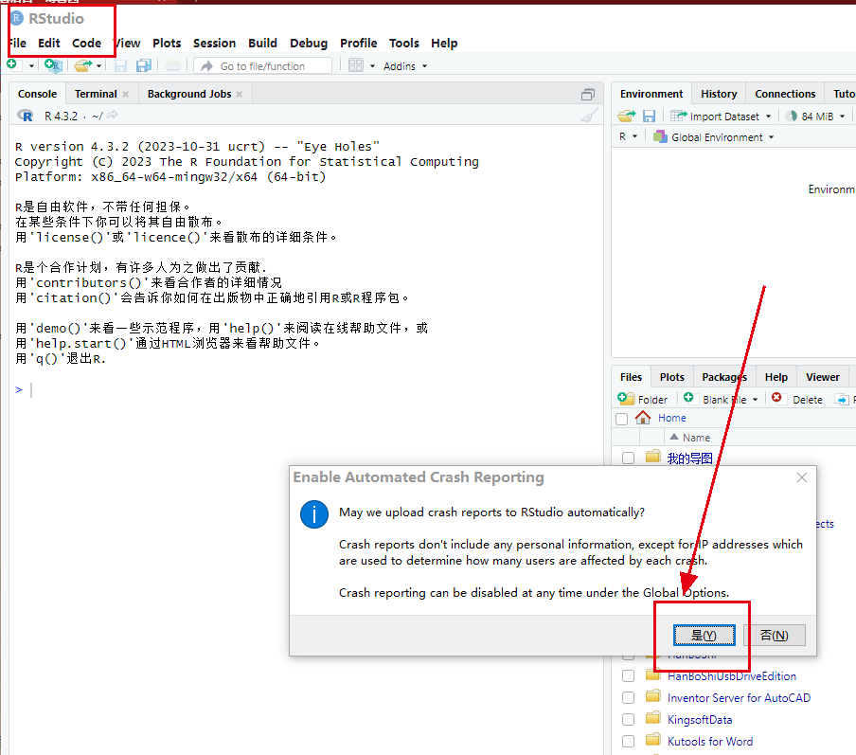Switch to the Packages tab
Viewport: 856px width, 755px height.
pos(724,377)
